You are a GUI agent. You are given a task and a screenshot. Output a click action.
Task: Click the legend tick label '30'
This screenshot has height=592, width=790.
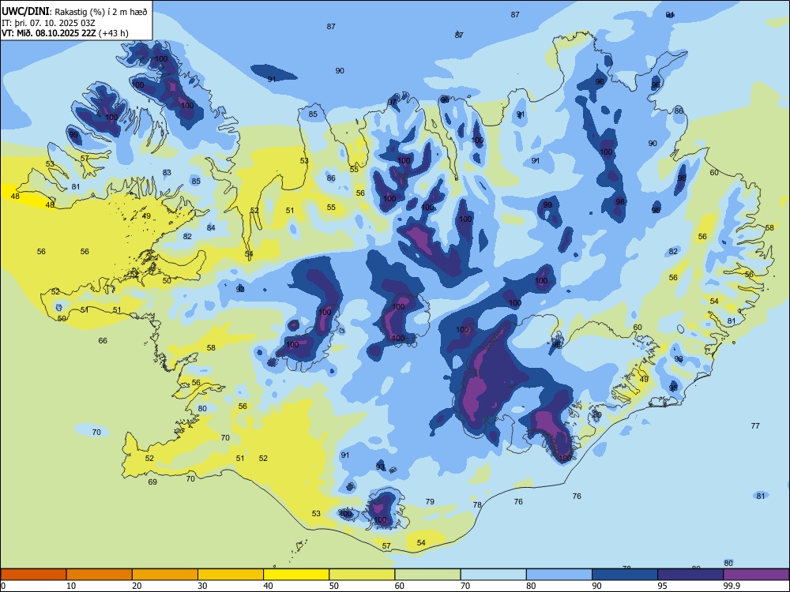[202, 586]
